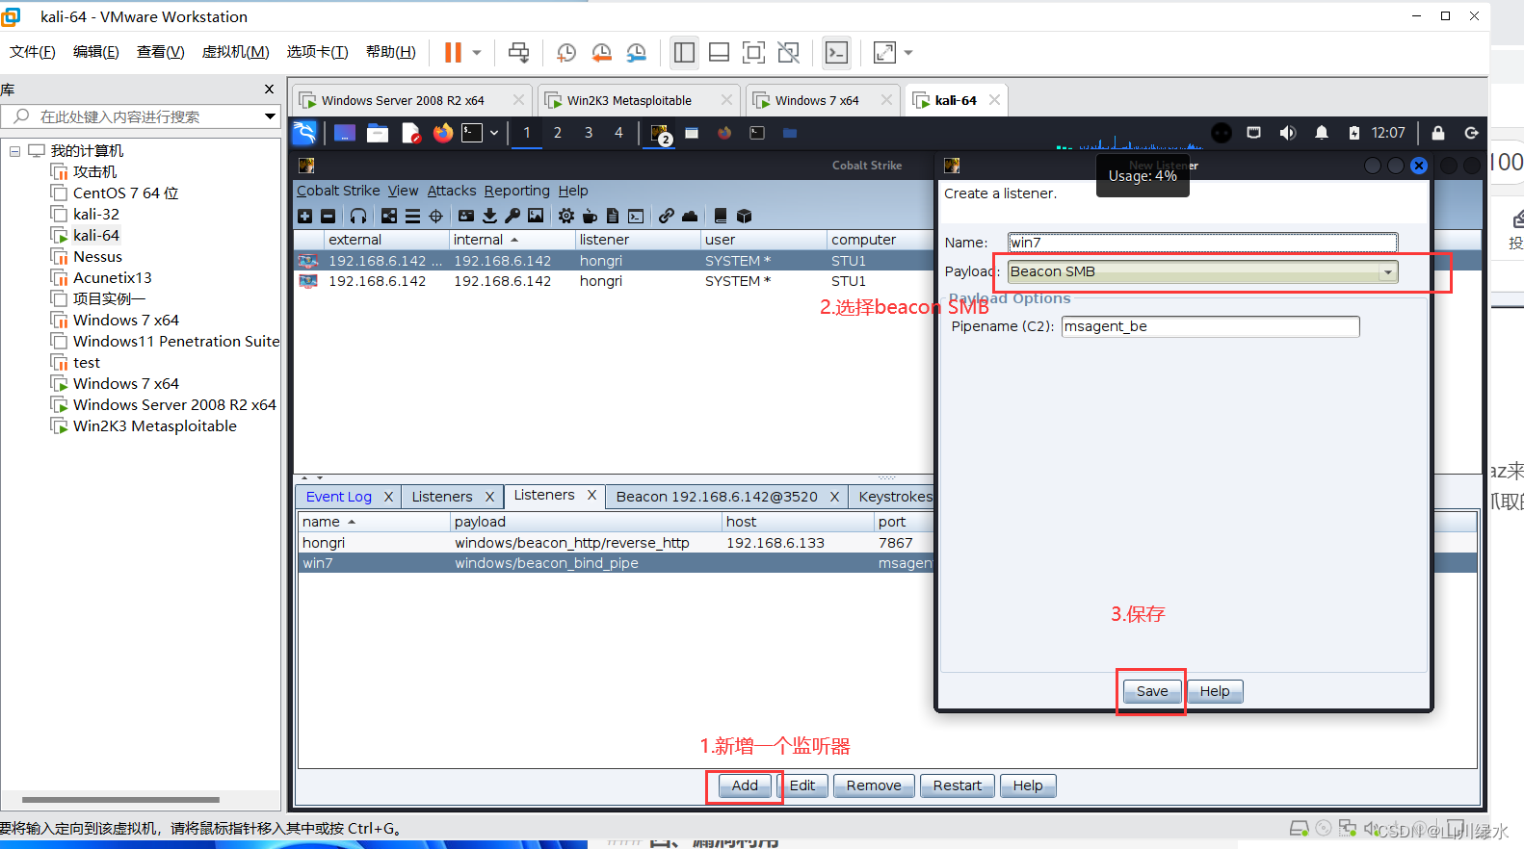Open file manager folder icon in Kali panel
1524x849 pixels.
tap(378, 133)
